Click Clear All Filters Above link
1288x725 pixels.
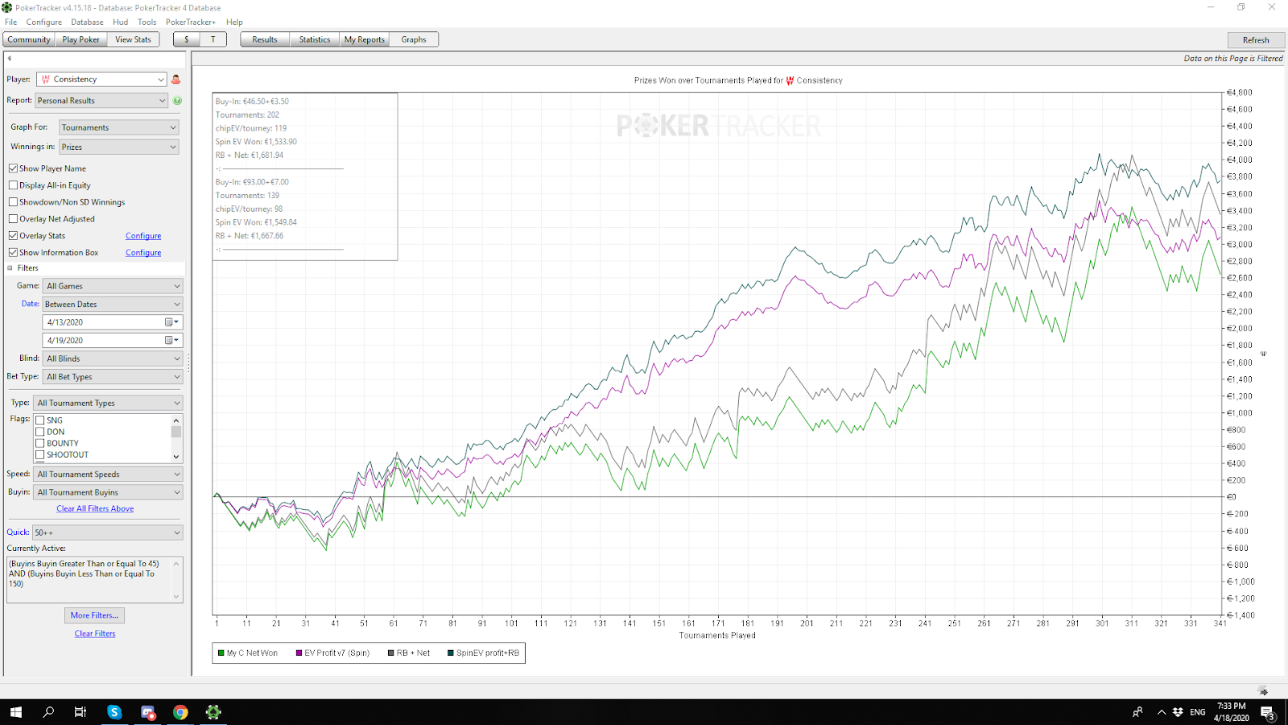click(95, 509)
